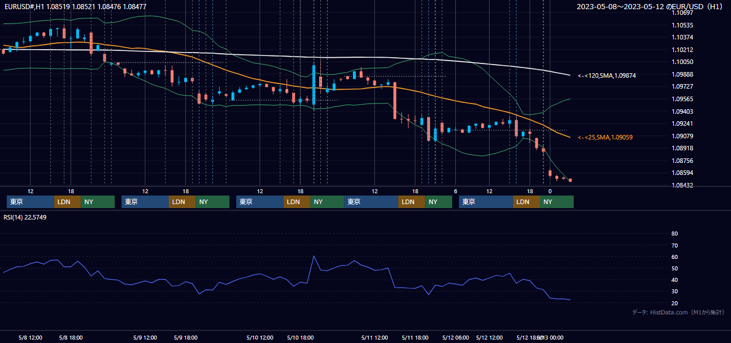Click the 5/11 12:00 time axis label
The height and width of the screenshot is (343, 731).
point(375,338)
